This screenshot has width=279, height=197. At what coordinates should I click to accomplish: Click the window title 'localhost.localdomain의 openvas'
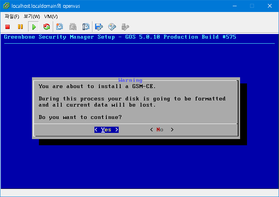[x=46, y=6]
